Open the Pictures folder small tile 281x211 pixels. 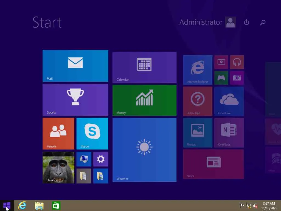point(101,176)
